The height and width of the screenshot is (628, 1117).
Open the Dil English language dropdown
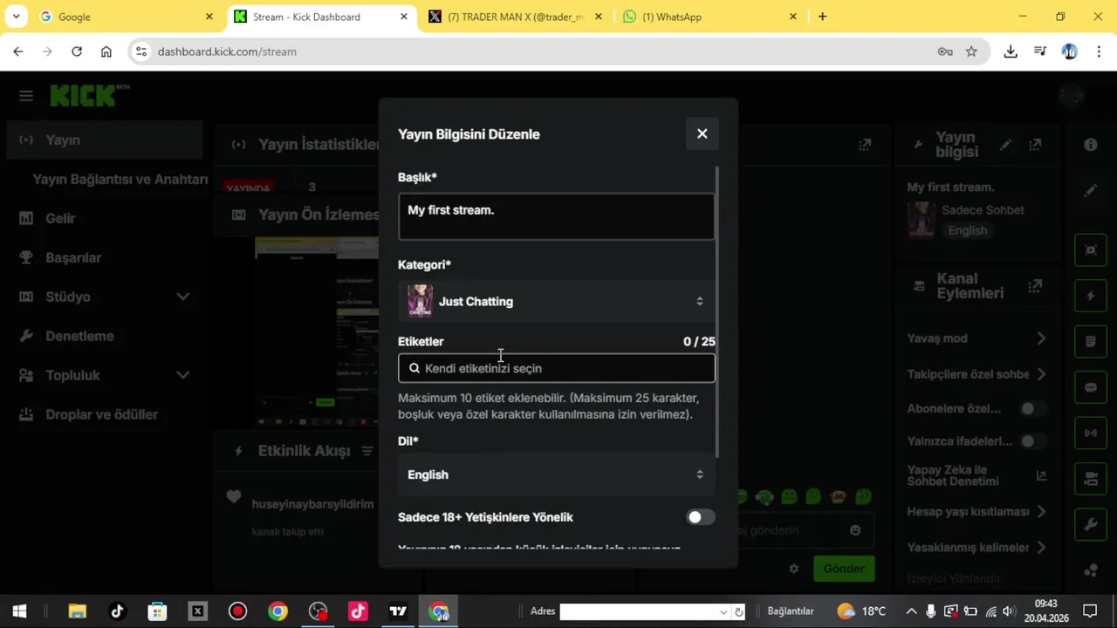556,474
